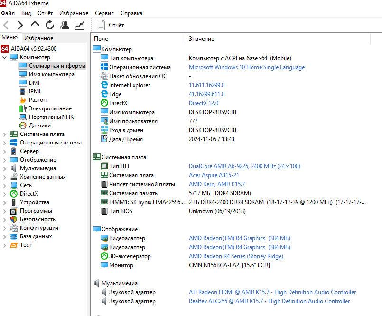Screen dimensions: 382x316
Task: Open the graph chart toolbar icon
Action: point(79,25)
